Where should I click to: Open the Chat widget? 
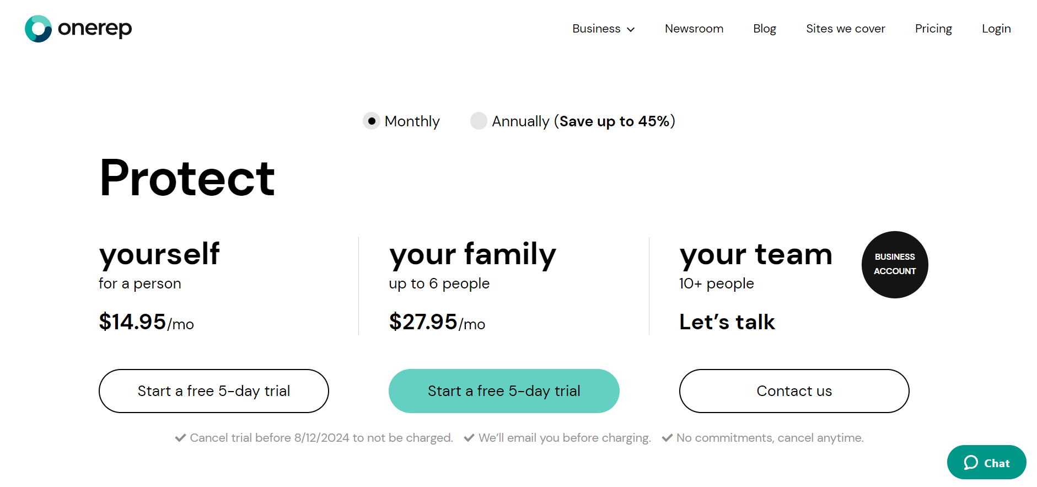[986, 462]
